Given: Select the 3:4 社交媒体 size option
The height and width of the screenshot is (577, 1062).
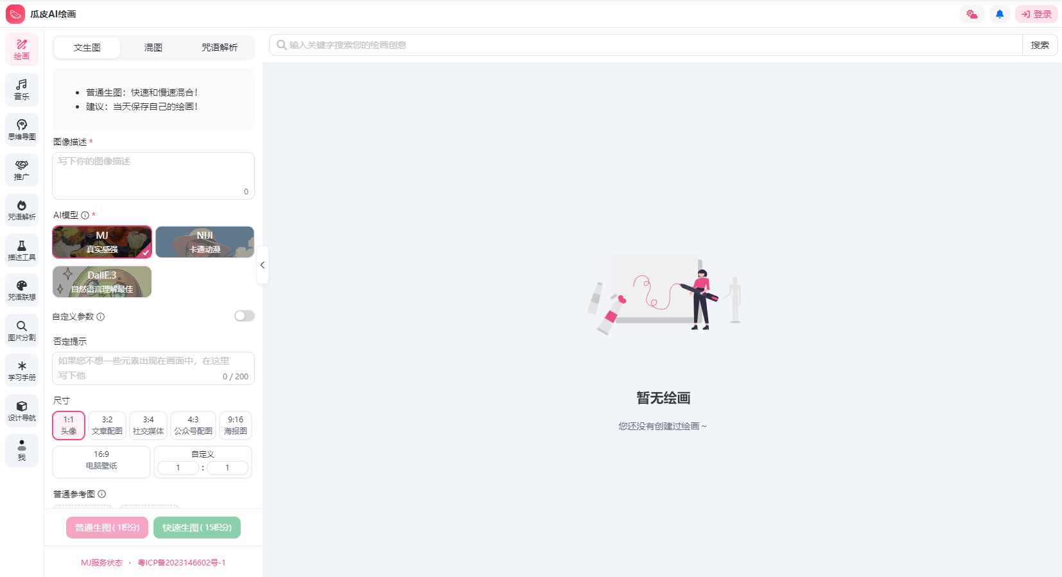Looking at the screenshot, I should tap(148, 426).
